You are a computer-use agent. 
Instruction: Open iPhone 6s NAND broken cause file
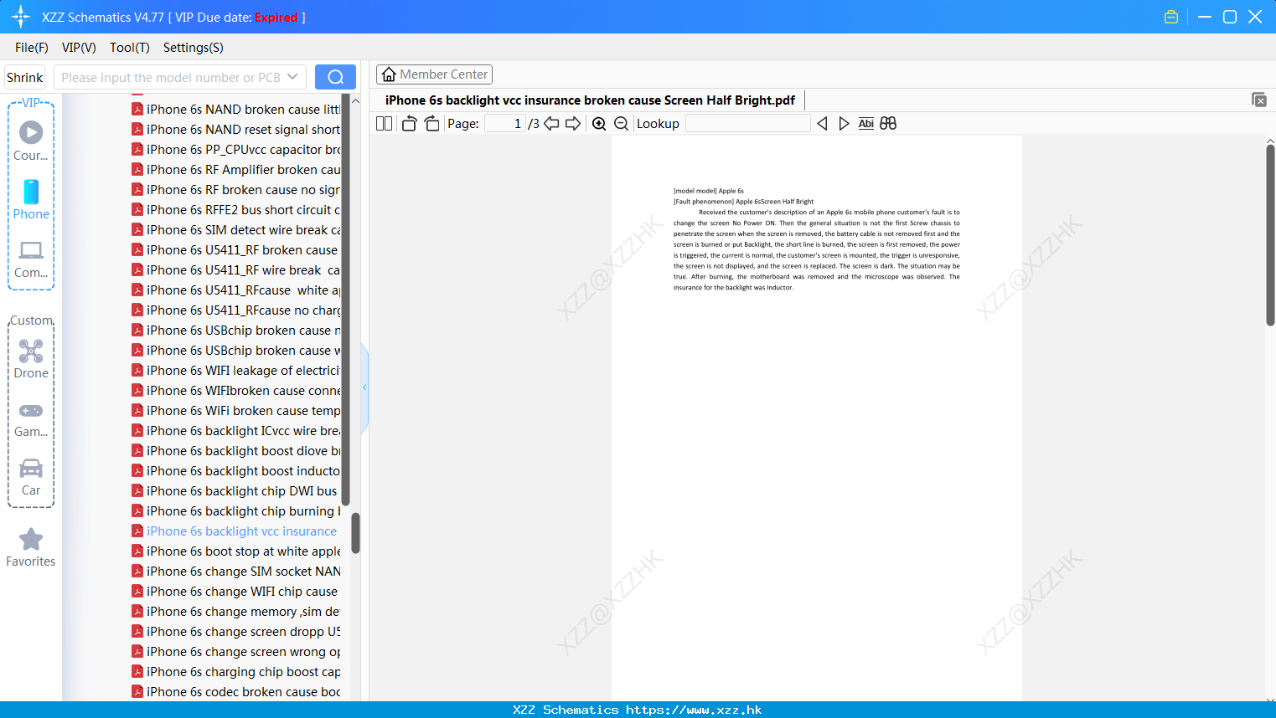[235, 110]
